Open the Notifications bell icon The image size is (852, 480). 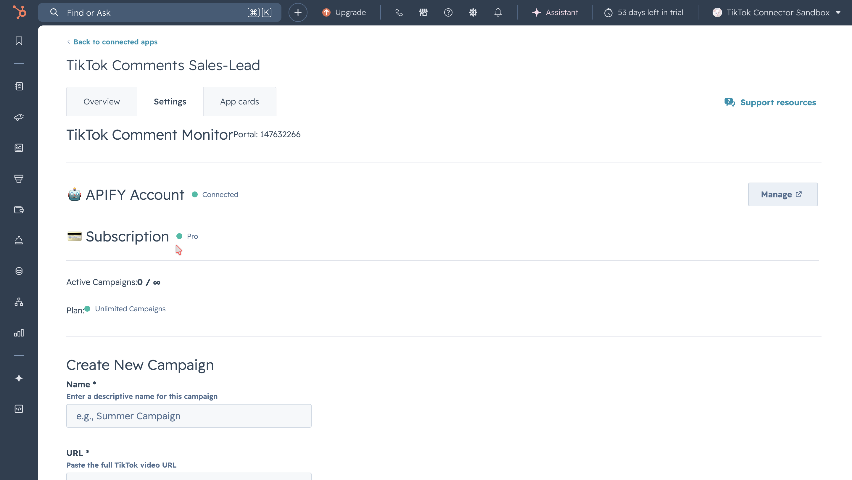(498, 12)
